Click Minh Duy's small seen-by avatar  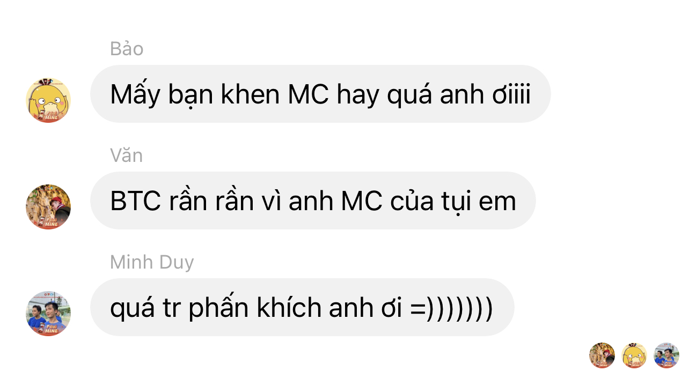pyautogui.click(x=666, y=355)
